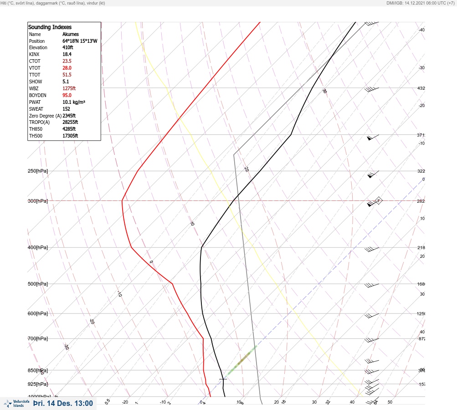Click the 300[hPa] pressure label

[38, 201]
